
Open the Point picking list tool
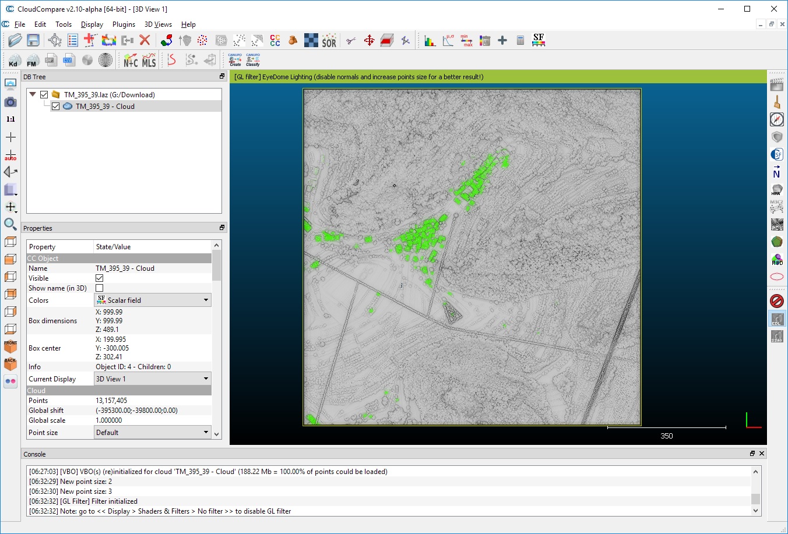73,40
